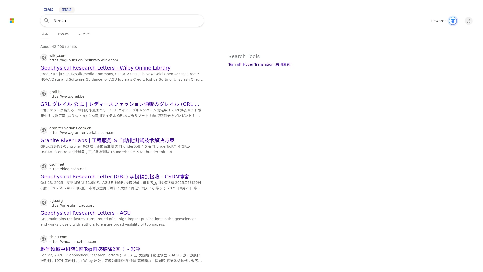Click the globe icon beside grail.bz
The height and width of the screenshot is (272, 483).
[x=44, y=94]
